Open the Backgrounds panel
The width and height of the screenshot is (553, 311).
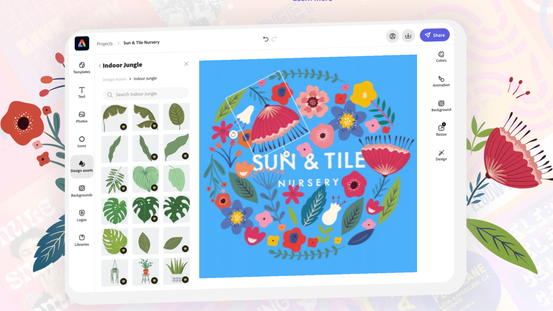coord(82,191)
